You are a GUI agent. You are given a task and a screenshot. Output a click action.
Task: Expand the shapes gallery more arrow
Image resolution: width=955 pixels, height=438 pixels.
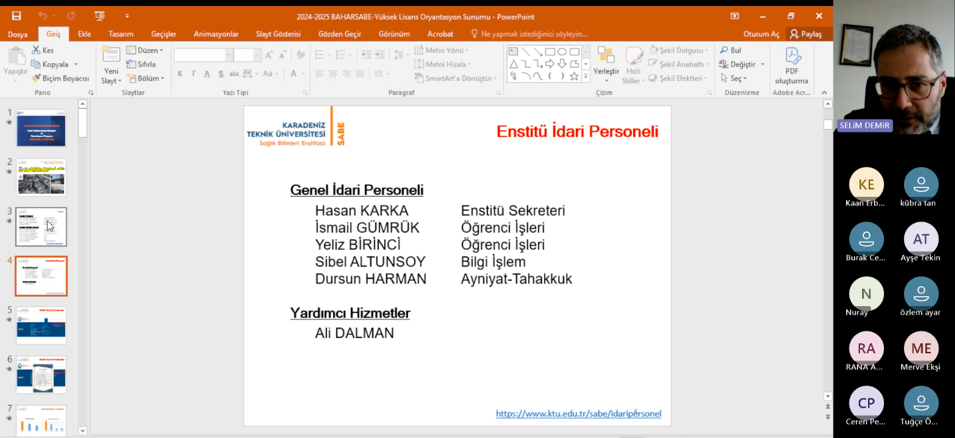click(585, 77)
